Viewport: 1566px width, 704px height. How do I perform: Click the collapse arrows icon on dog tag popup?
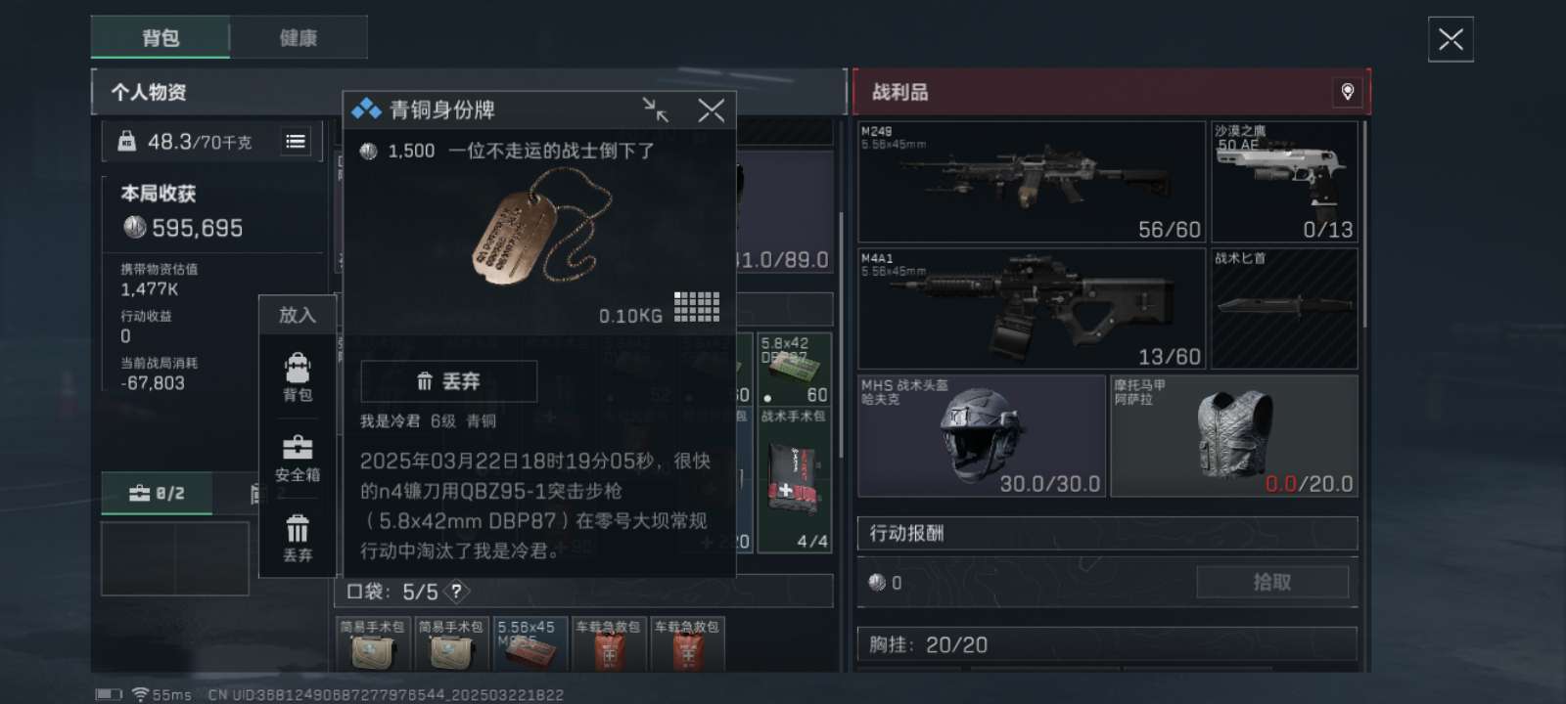click(655, 110)
